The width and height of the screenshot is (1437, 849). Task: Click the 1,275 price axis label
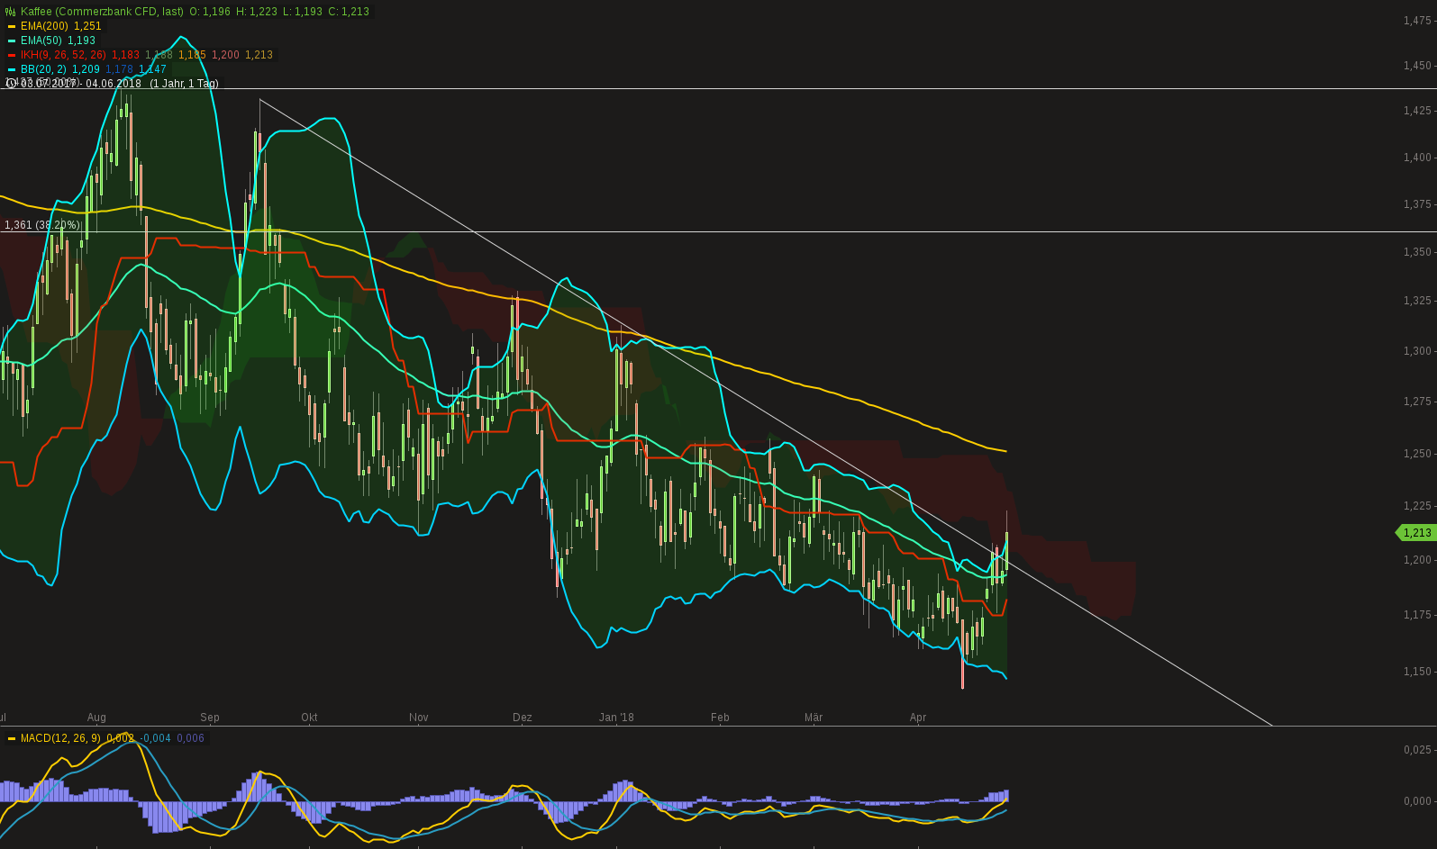[x=1417, y=402]
